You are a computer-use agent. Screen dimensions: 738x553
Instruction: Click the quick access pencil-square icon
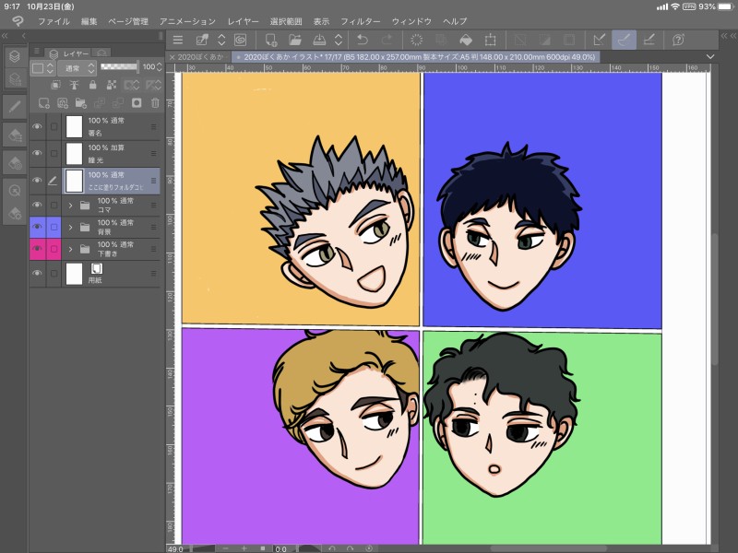point(202,40)
